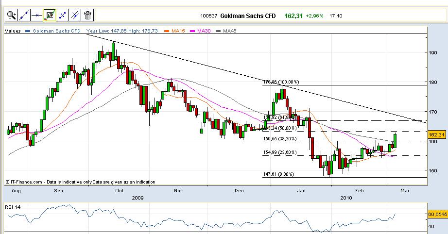Click the 17:10 time stamp
This screenshot has width=448, height=234.
[336, 16]
